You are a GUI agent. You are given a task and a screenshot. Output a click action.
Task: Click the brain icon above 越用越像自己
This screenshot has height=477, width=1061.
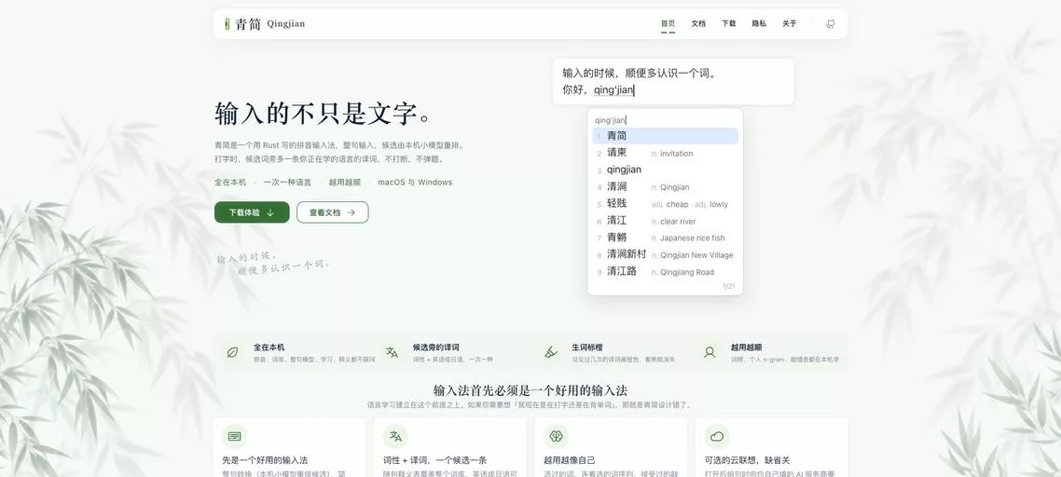coord(557,436)
